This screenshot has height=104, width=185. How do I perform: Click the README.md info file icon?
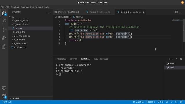pos(12,47)
